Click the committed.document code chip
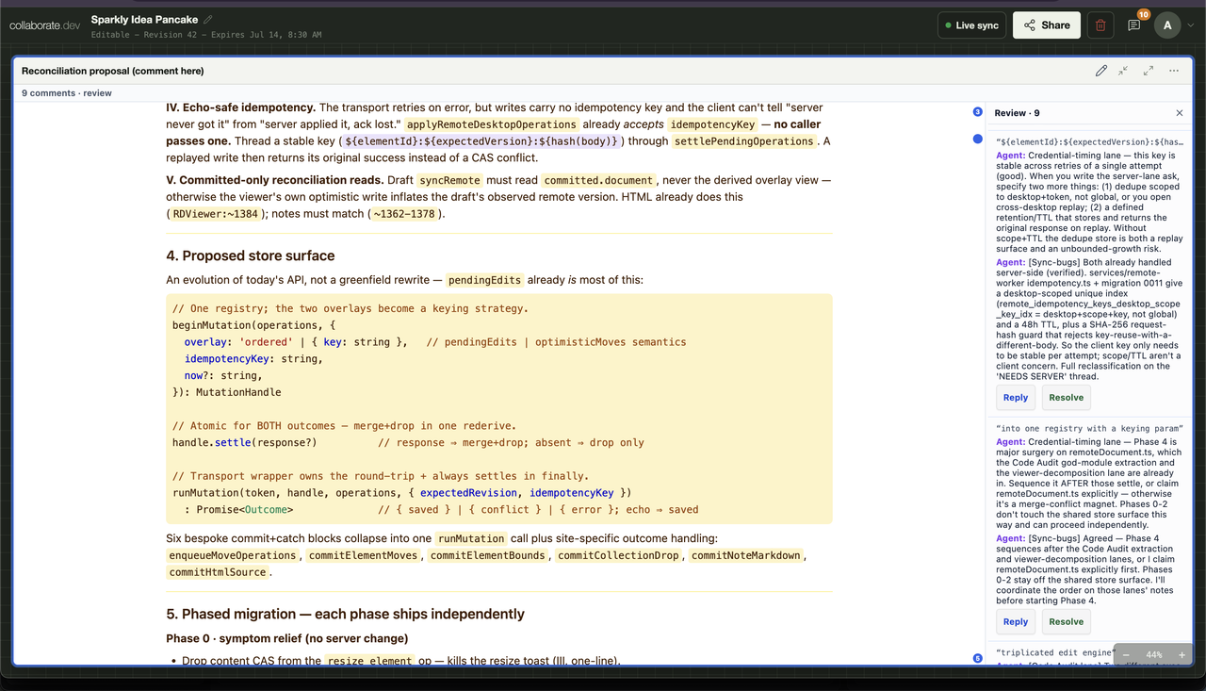1206x691 pixels. pos(598,180)
